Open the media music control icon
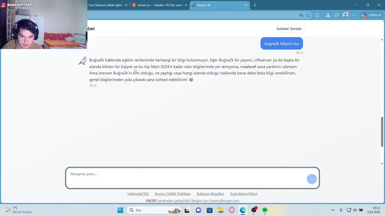The image size is (385, 216). coord(328,15)
